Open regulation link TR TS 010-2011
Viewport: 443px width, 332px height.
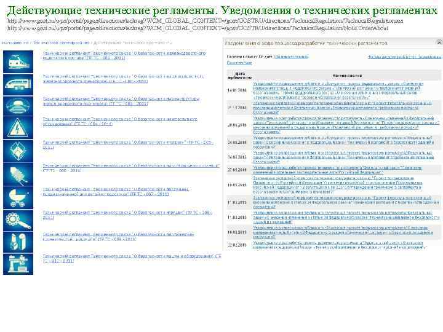coord(132,259)
